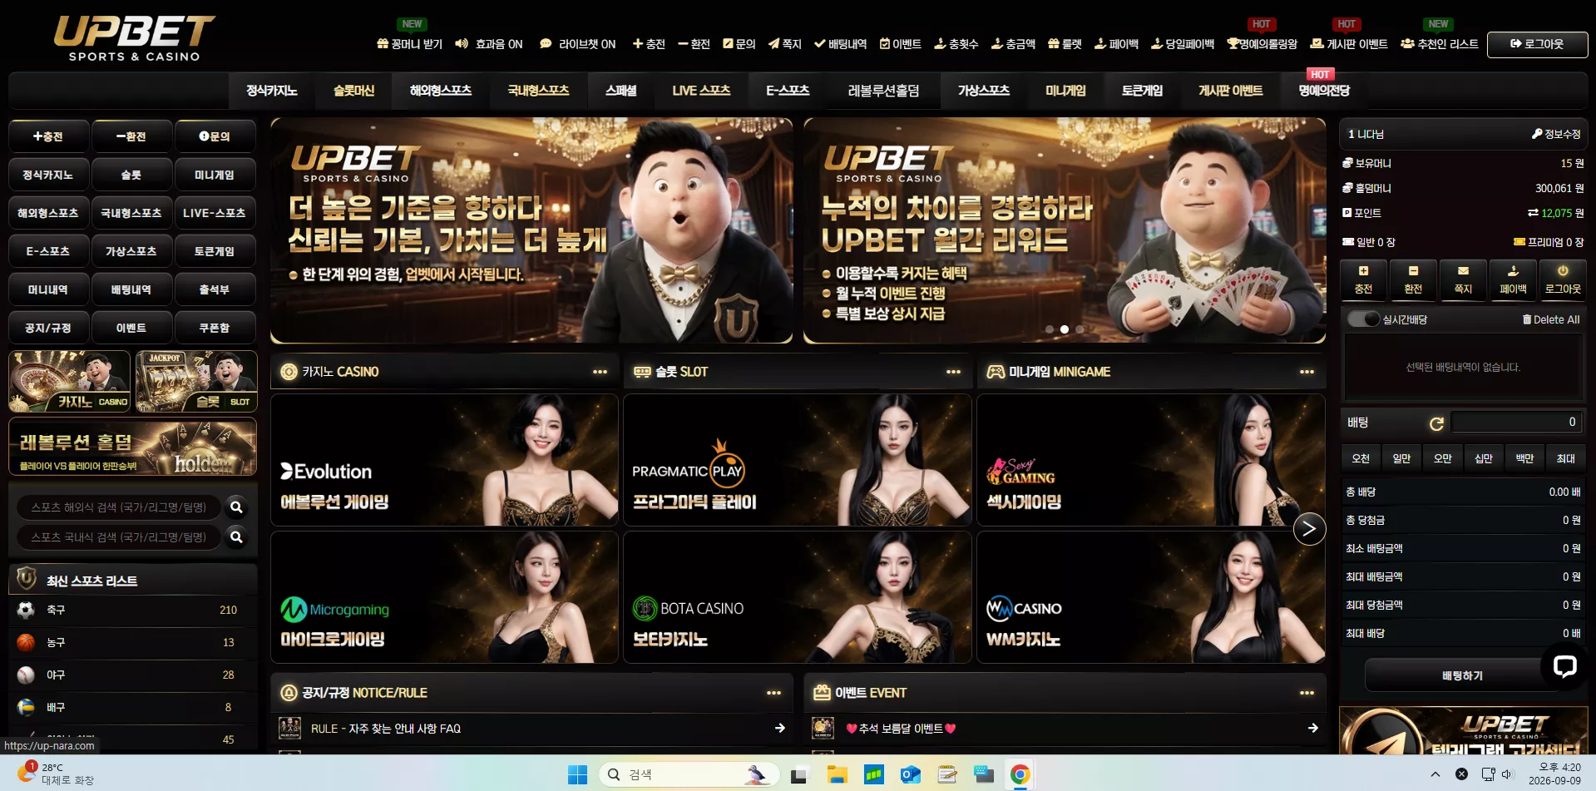1596x791 pixels.
Task: Click the 로그아웃 button at top right
Action: pos(1537,44)
